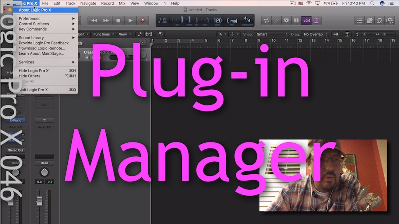Open the Services submenu
This screenshot has width=399, height=224.
click(x=46, y=62)
